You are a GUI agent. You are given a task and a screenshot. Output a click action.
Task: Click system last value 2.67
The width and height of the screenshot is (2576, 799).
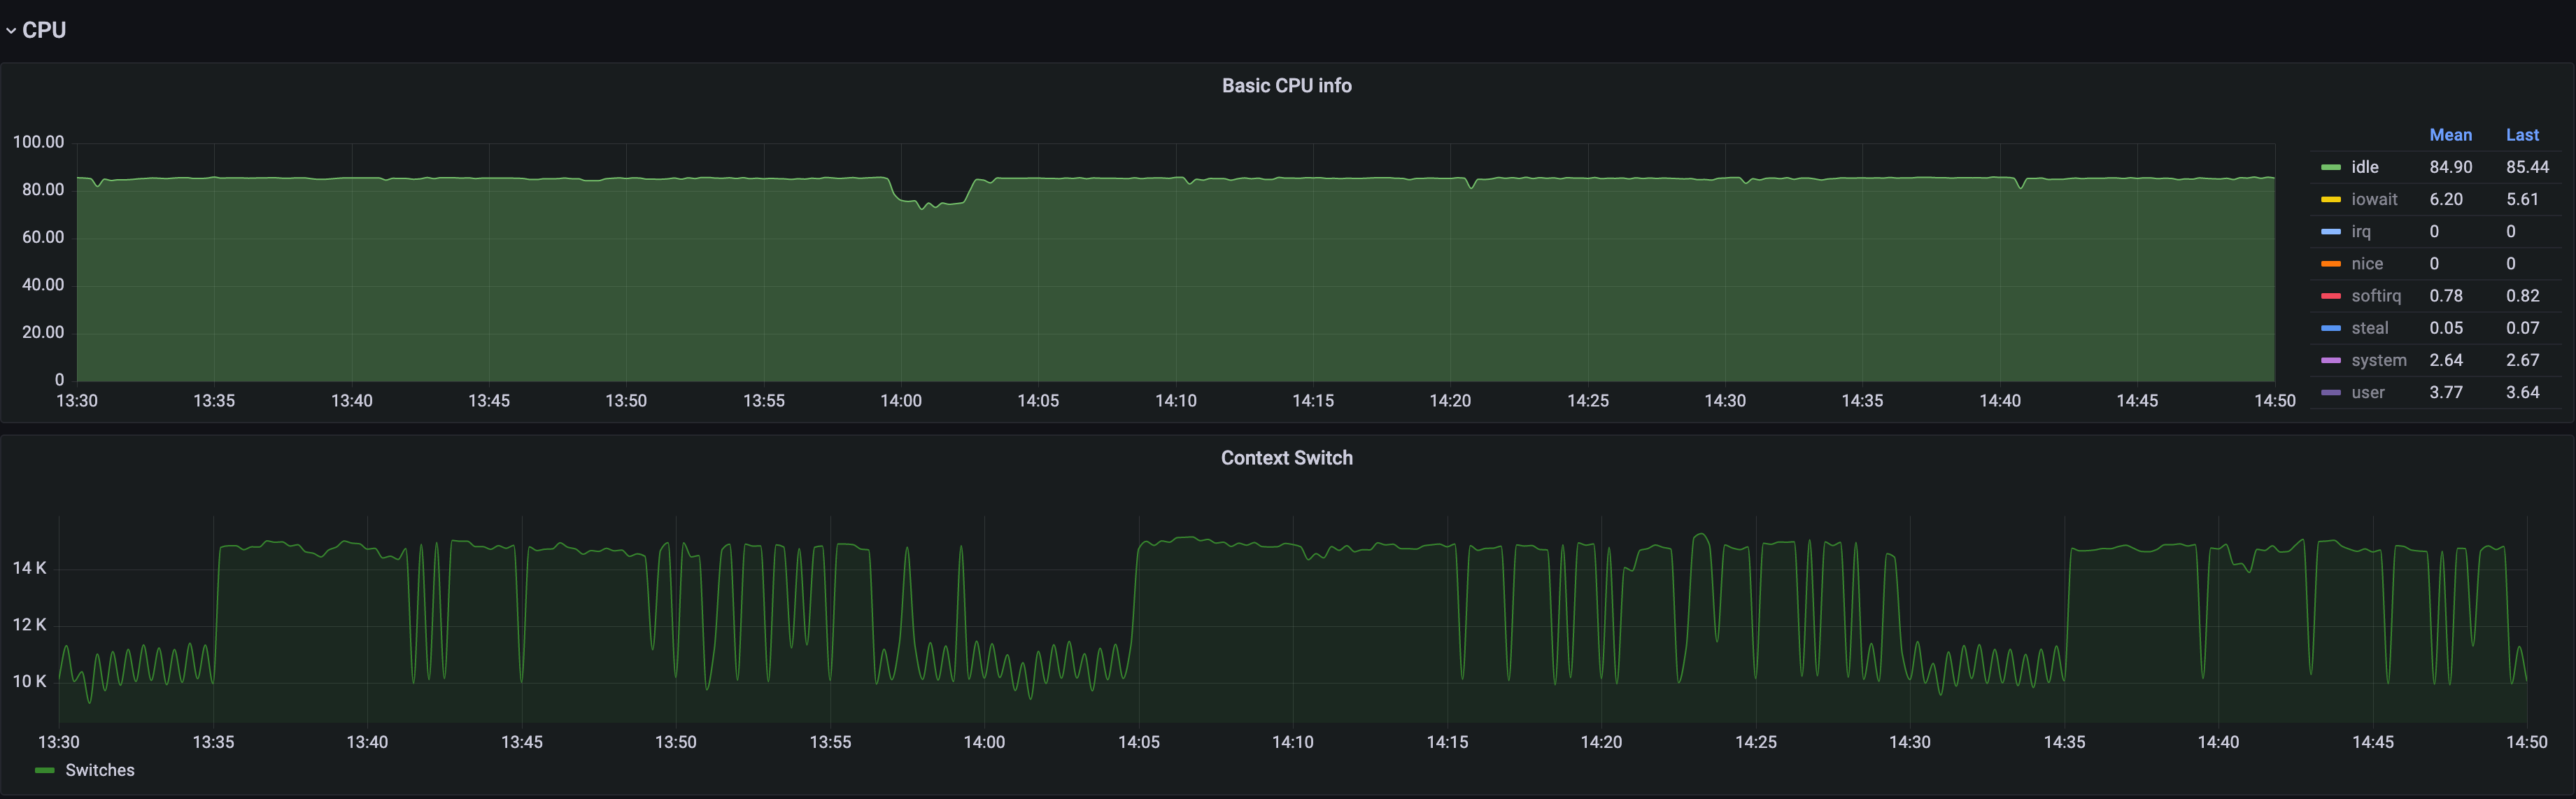(x=2522, y=360)
